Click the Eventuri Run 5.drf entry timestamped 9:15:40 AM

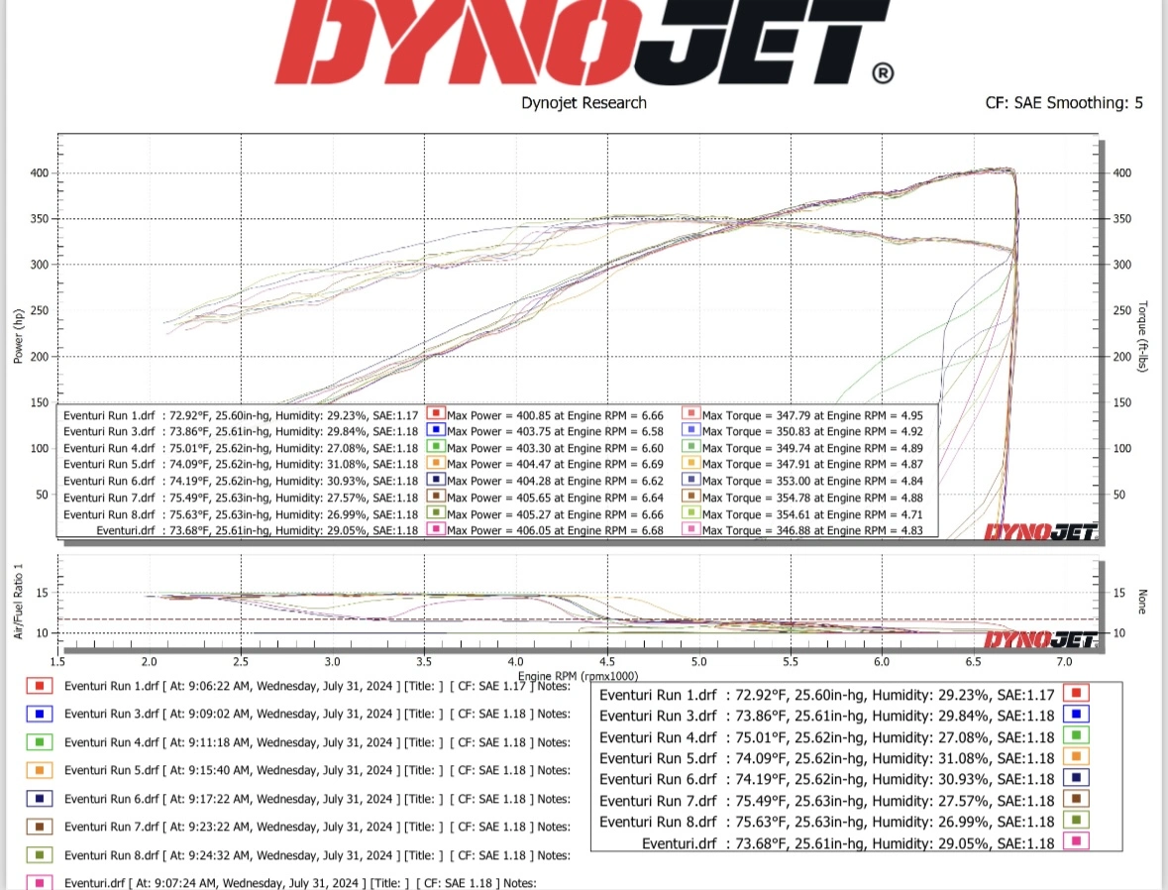click(x=317, y=770)
